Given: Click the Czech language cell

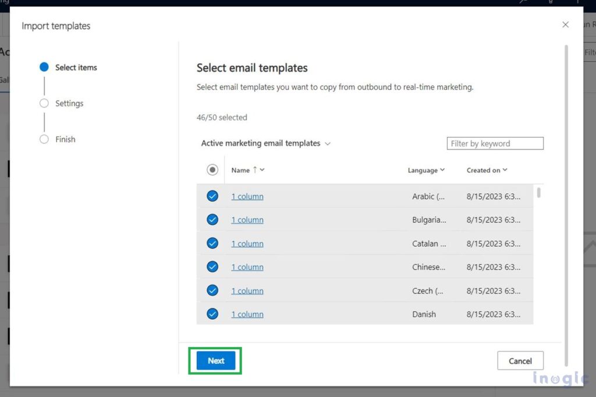Looking at the screenshot, I should pyautogui.click(x=428, y=291).
